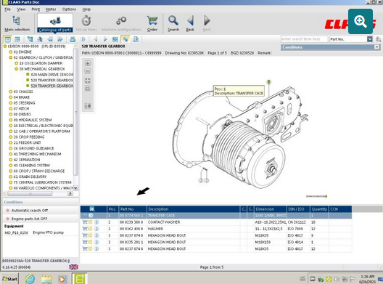Collapse the 30 MECHANICAL GEARBOX node
Viewport: 383px width, 284px height.
coord(17,69)
